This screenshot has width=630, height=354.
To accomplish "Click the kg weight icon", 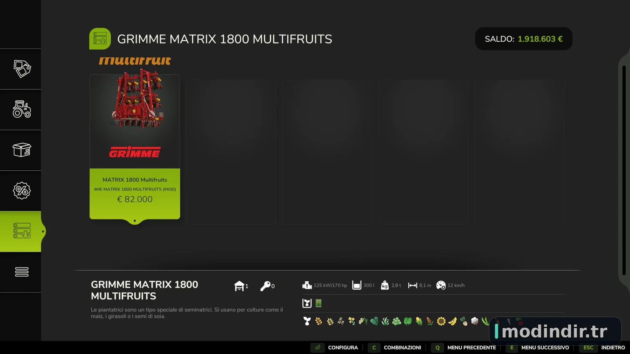I will pos(385,285).
